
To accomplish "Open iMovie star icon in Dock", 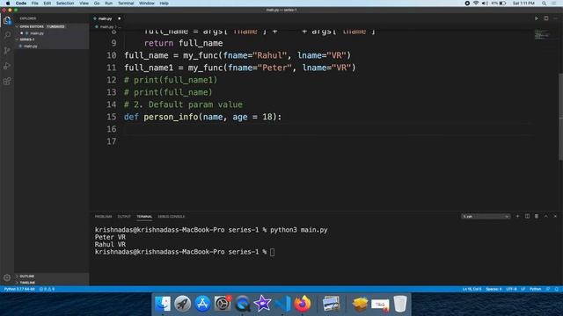I will coord(262,304).
